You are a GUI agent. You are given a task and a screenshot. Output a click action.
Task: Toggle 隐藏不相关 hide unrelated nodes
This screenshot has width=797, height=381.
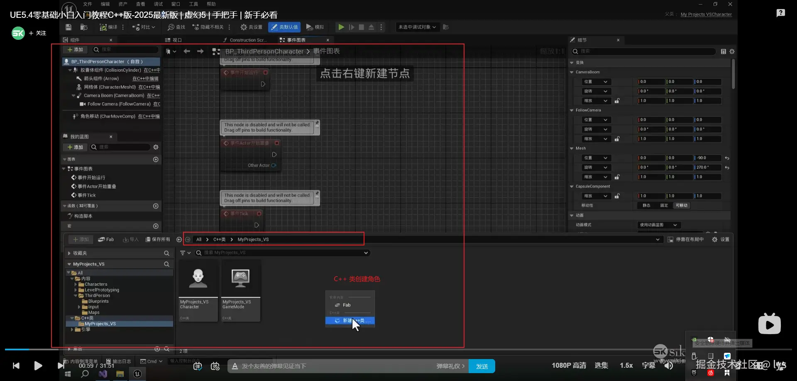208,27
